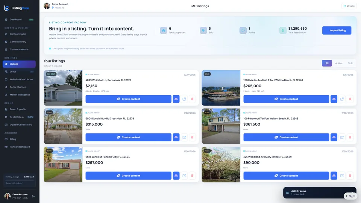Screen dimensions: 361x203
Task: Open external link icon for 109 Pinewood Ter
Action: pos(342,138)
